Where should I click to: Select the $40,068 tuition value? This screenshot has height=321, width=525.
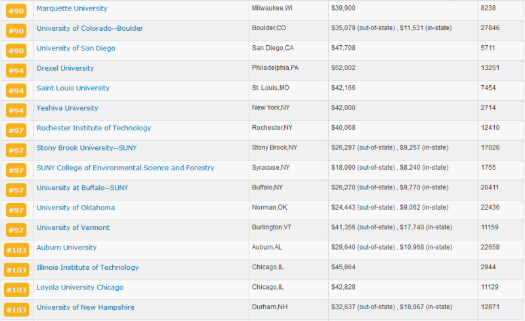(343, 128)
